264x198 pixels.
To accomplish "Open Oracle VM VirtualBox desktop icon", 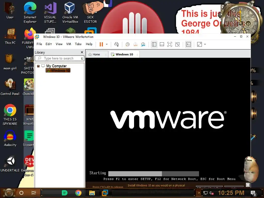I will click(70, 13).
